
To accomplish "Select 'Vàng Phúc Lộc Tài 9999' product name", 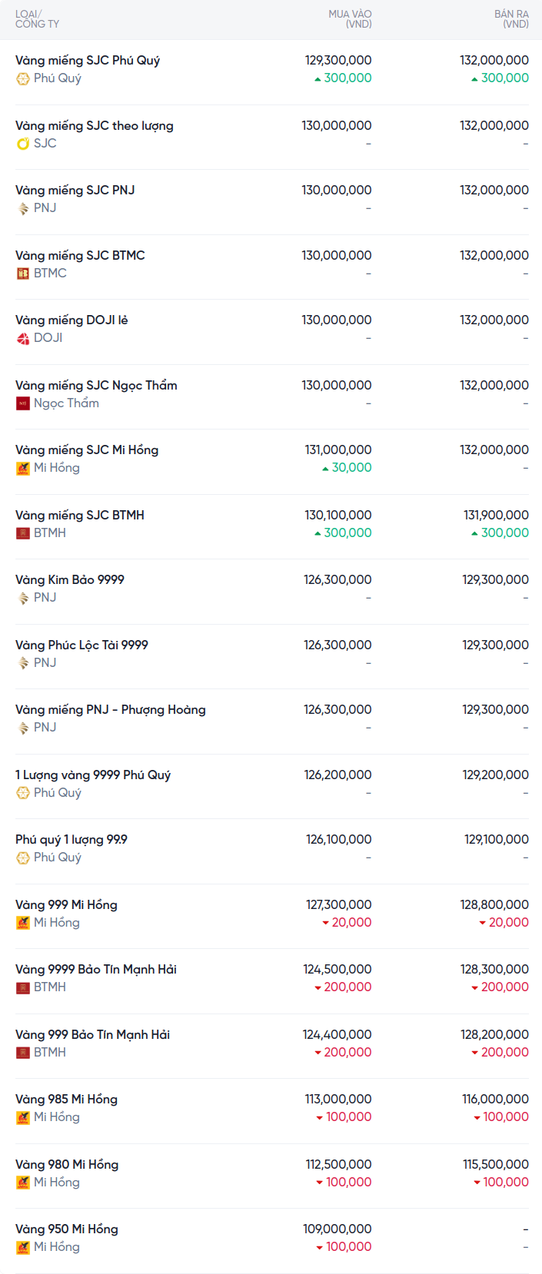I will click(81, 645).
